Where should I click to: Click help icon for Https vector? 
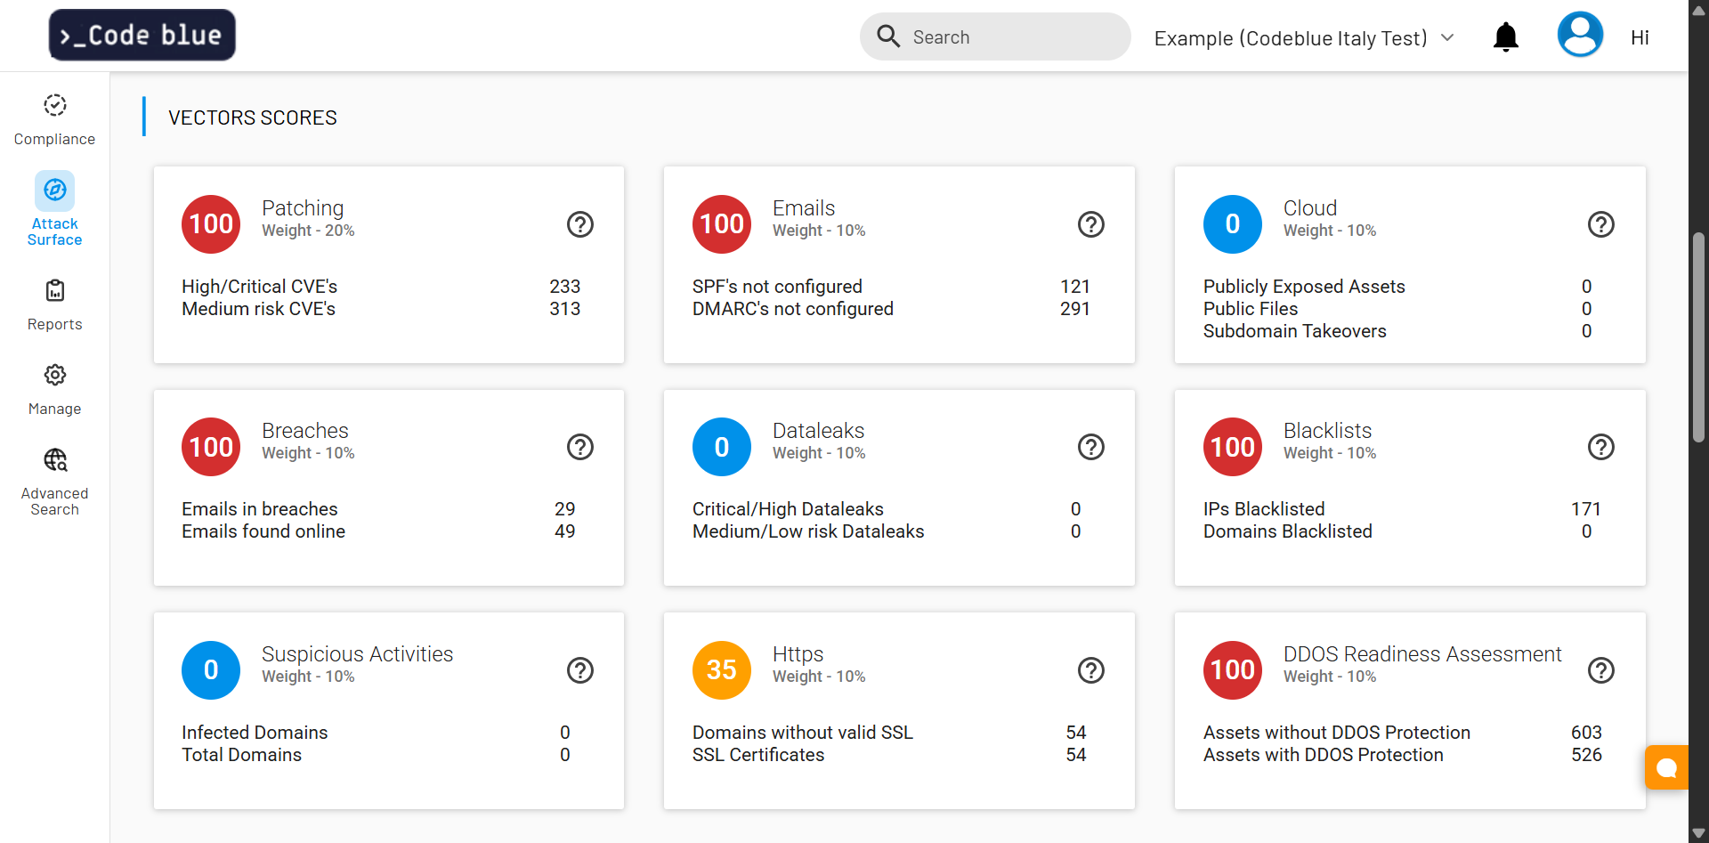(1090, 670)
